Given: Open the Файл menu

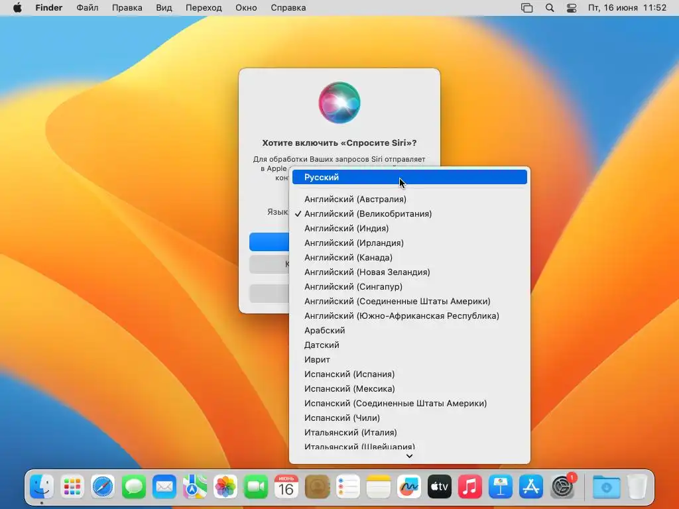Looking at the screenshot, I should (x=87, y=8).
